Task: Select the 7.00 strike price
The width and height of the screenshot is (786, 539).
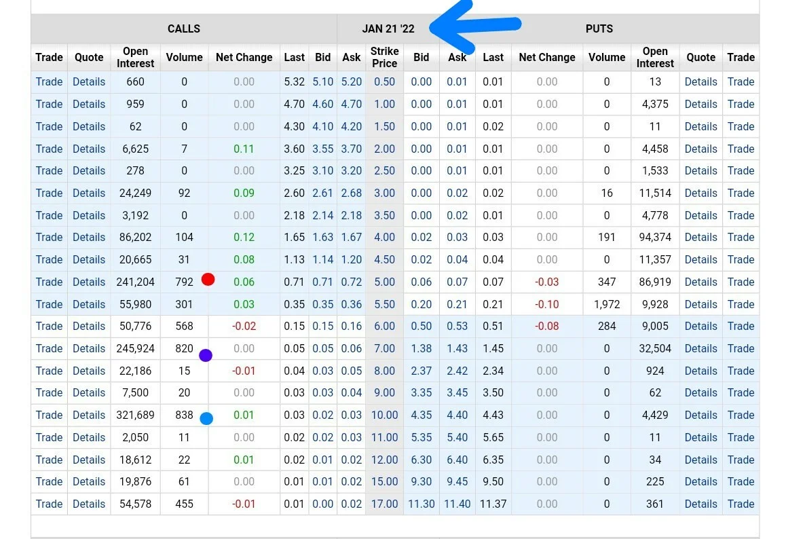Action: [384, 348]
